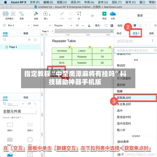The height and width of the screenshot is (157, 157).
Task: Close the Page 1 canvas tab
Action: pyautogui.click(x=52, y=31)
